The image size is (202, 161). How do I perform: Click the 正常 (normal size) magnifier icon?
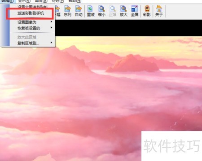tap(113, 11)
